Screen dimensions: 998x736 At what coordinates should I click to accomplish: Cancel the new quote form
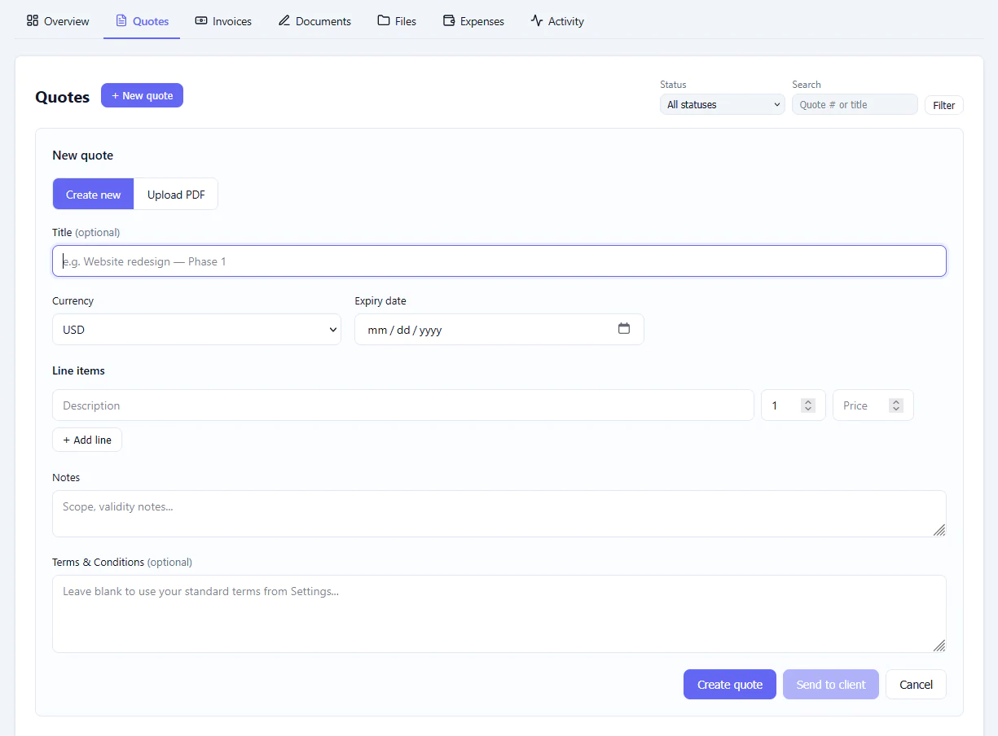click(916, 685)
